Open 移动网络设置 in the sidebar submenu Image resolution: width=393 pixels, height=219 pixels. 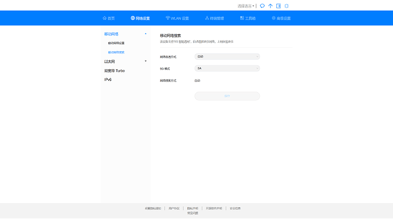(116, 43)
